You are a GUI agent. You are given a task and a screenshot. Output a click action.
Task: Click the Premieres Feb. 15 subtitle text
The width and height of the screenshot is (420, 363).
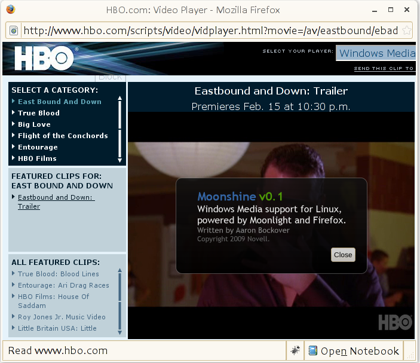click(x=271, y=106)
